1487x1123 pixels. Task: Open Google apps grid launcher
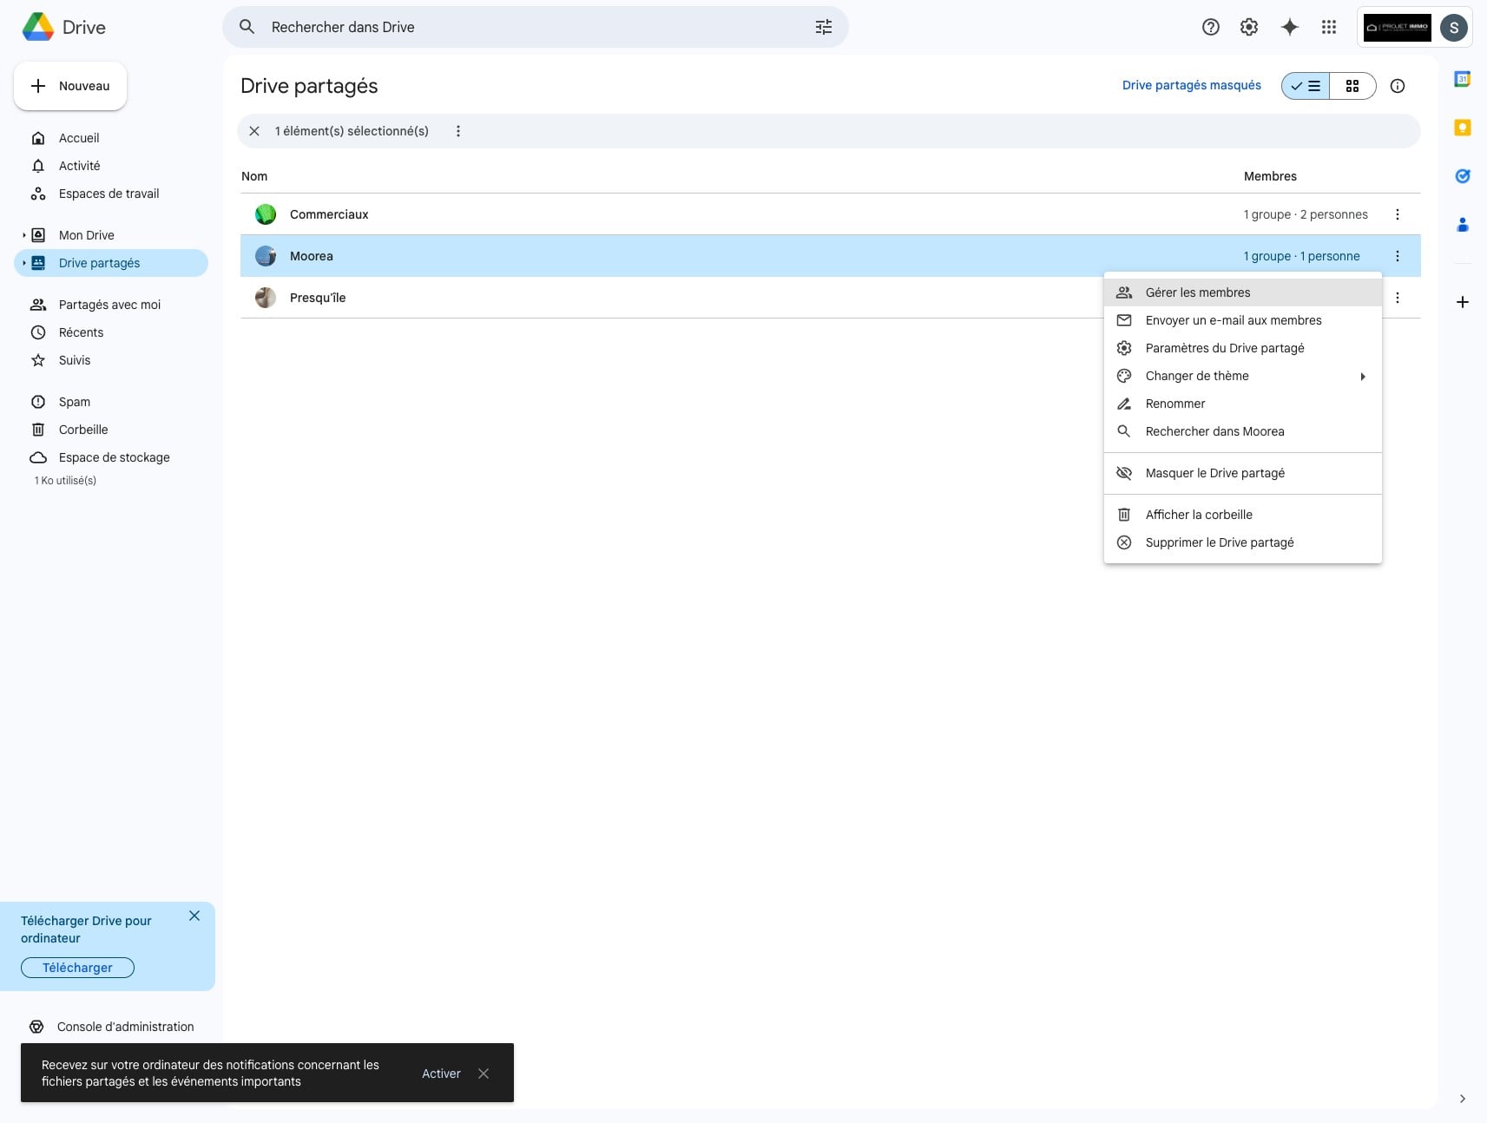[1328, 27]
